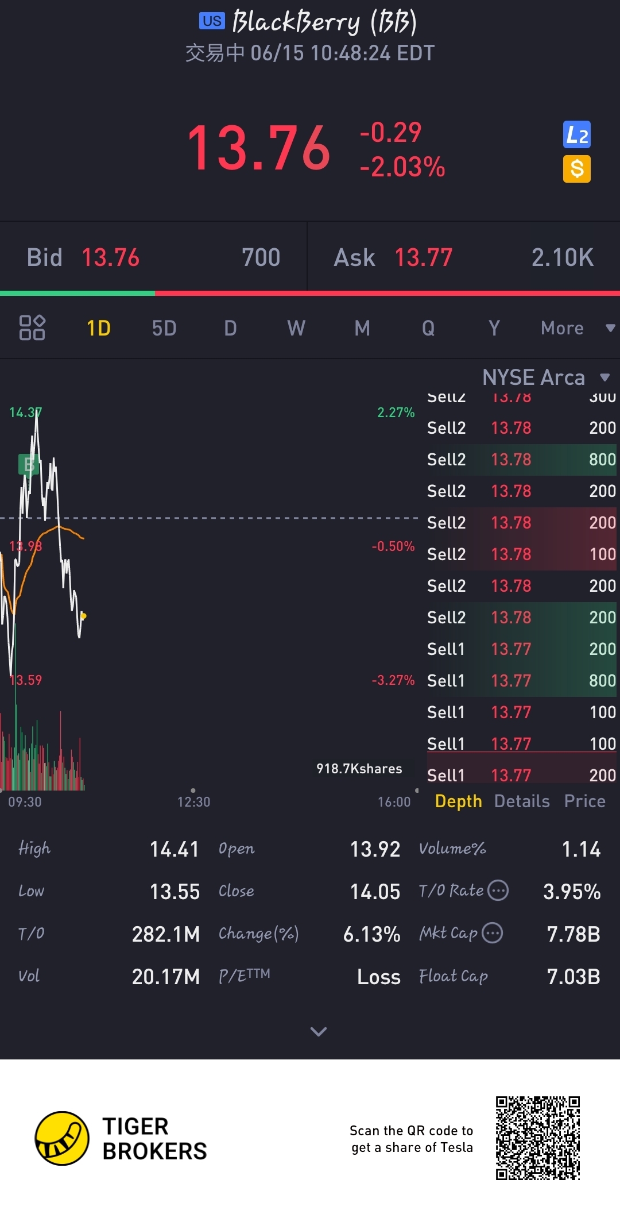Tap the blue L2 level-two quotes icon

(x=577, y=135)
